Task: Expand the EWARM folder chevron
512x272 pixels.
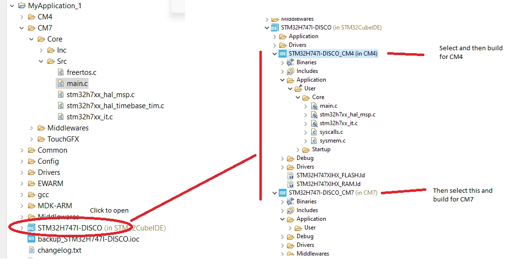Action: 22,183
